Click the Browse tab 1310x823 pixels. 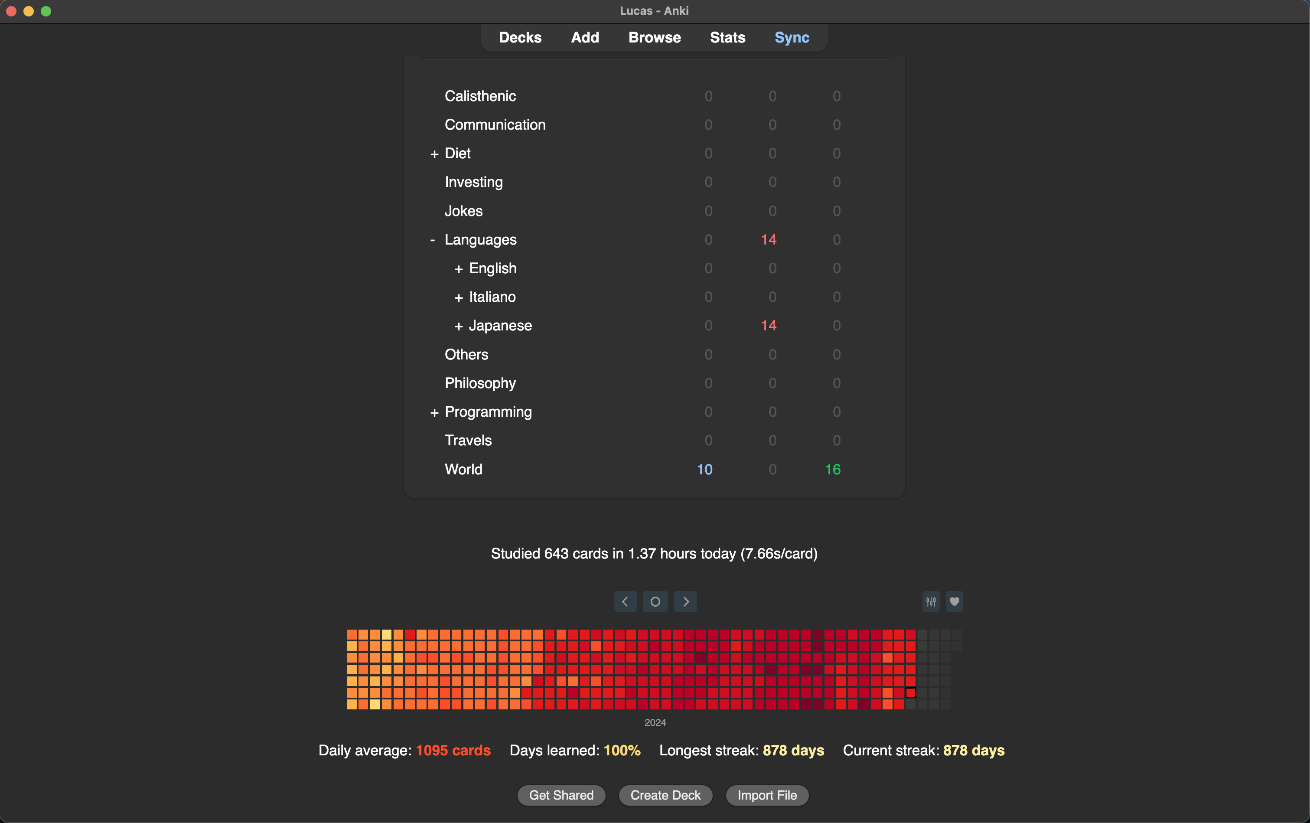(654, 38)
